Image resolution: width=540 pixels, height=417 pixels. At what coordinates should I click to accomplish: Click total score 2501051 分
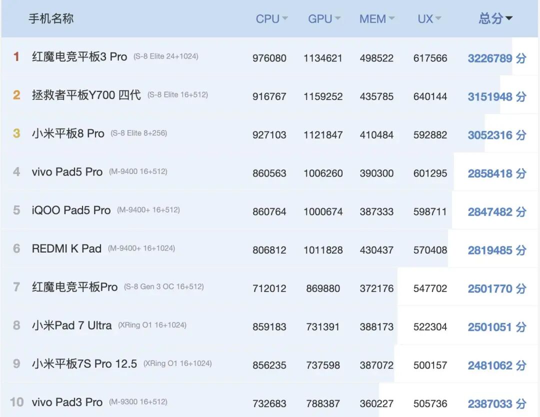coord(497,327)
